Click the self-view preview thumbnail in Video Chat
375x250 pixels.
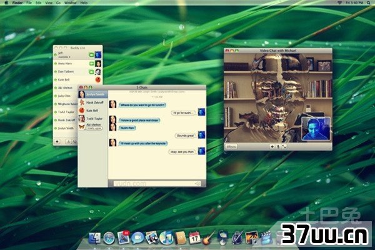tap(316, 129)
